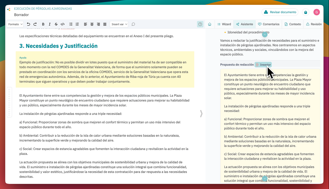Viewport: 329px width, 189px height.
Task: Open the Insert var dropdown
Action: (x=119, y=24)
